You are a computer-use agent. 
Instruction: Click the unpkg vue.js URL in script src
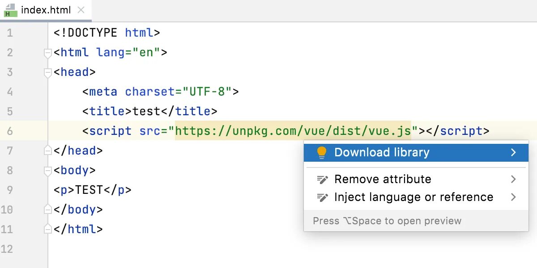293,131
